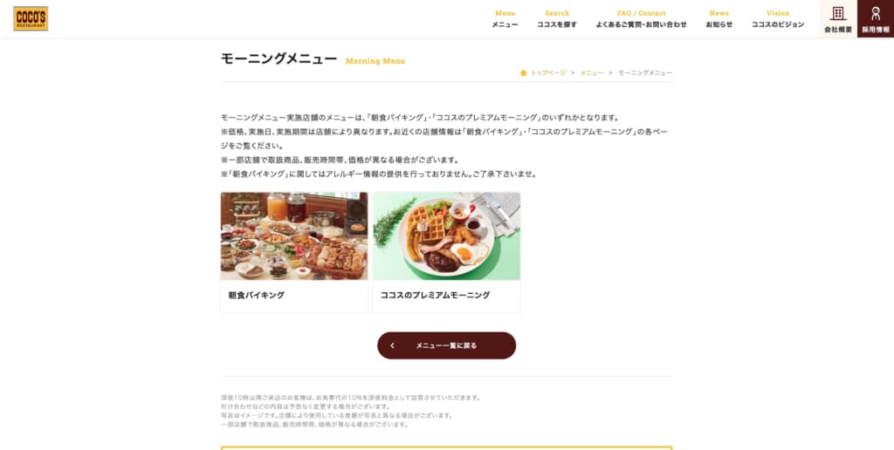Click the Morning Menu yellow subtitle

375,61
